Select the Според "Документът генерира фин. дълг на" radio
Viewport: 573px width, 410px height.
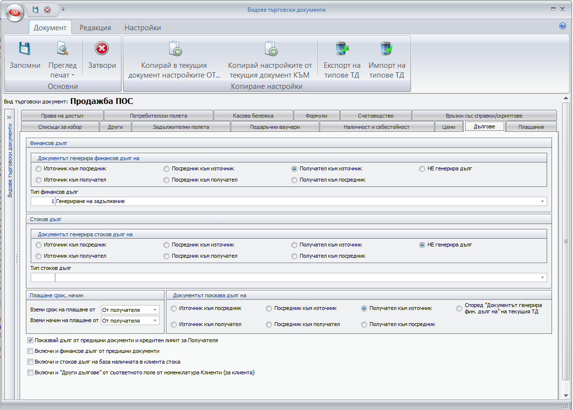pos(459,308)
